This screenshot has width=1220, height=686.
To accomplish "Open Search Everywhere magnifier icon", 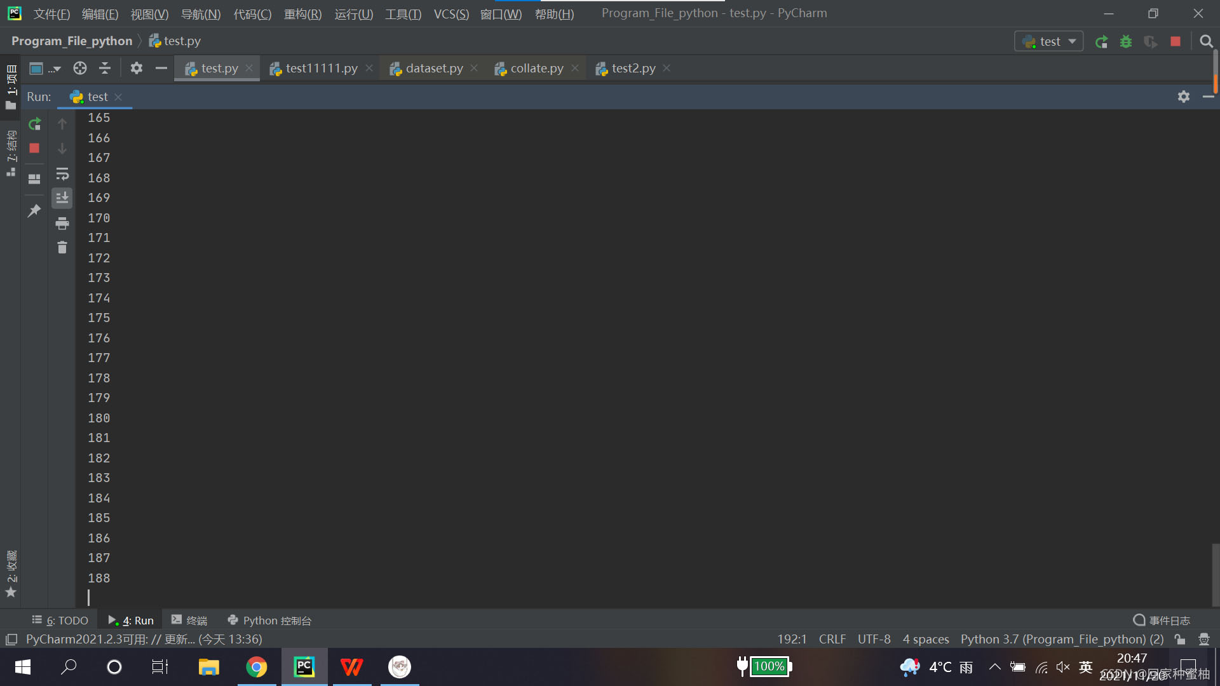I will pyautogui.click(x=1206, y=42).
